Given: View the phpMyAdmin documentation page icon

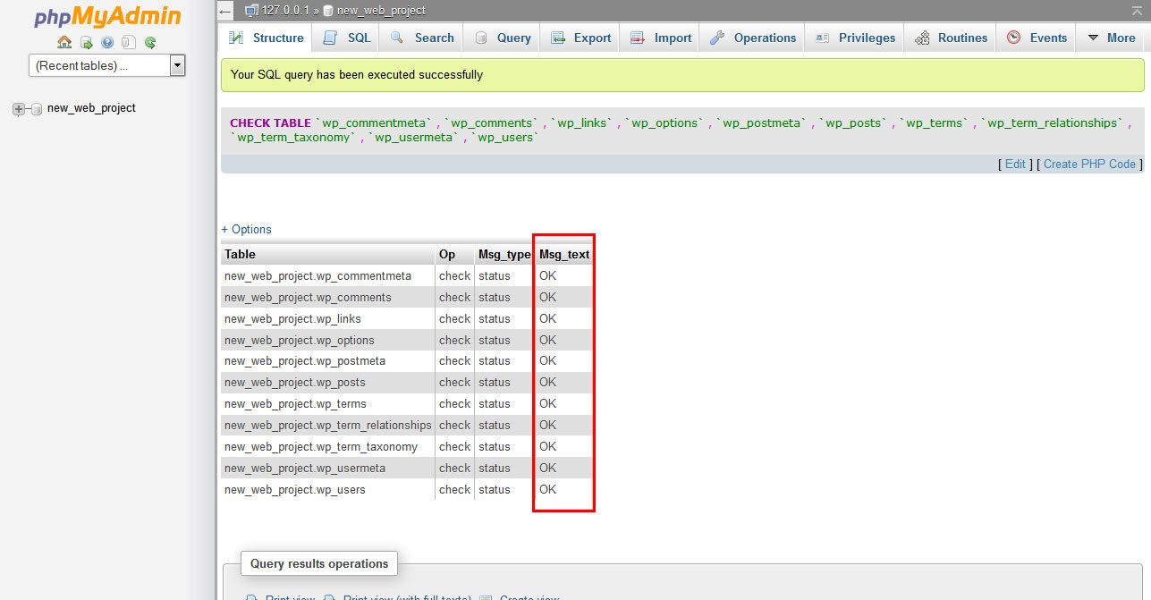Looking at the screenshot, I should [128, 42].
